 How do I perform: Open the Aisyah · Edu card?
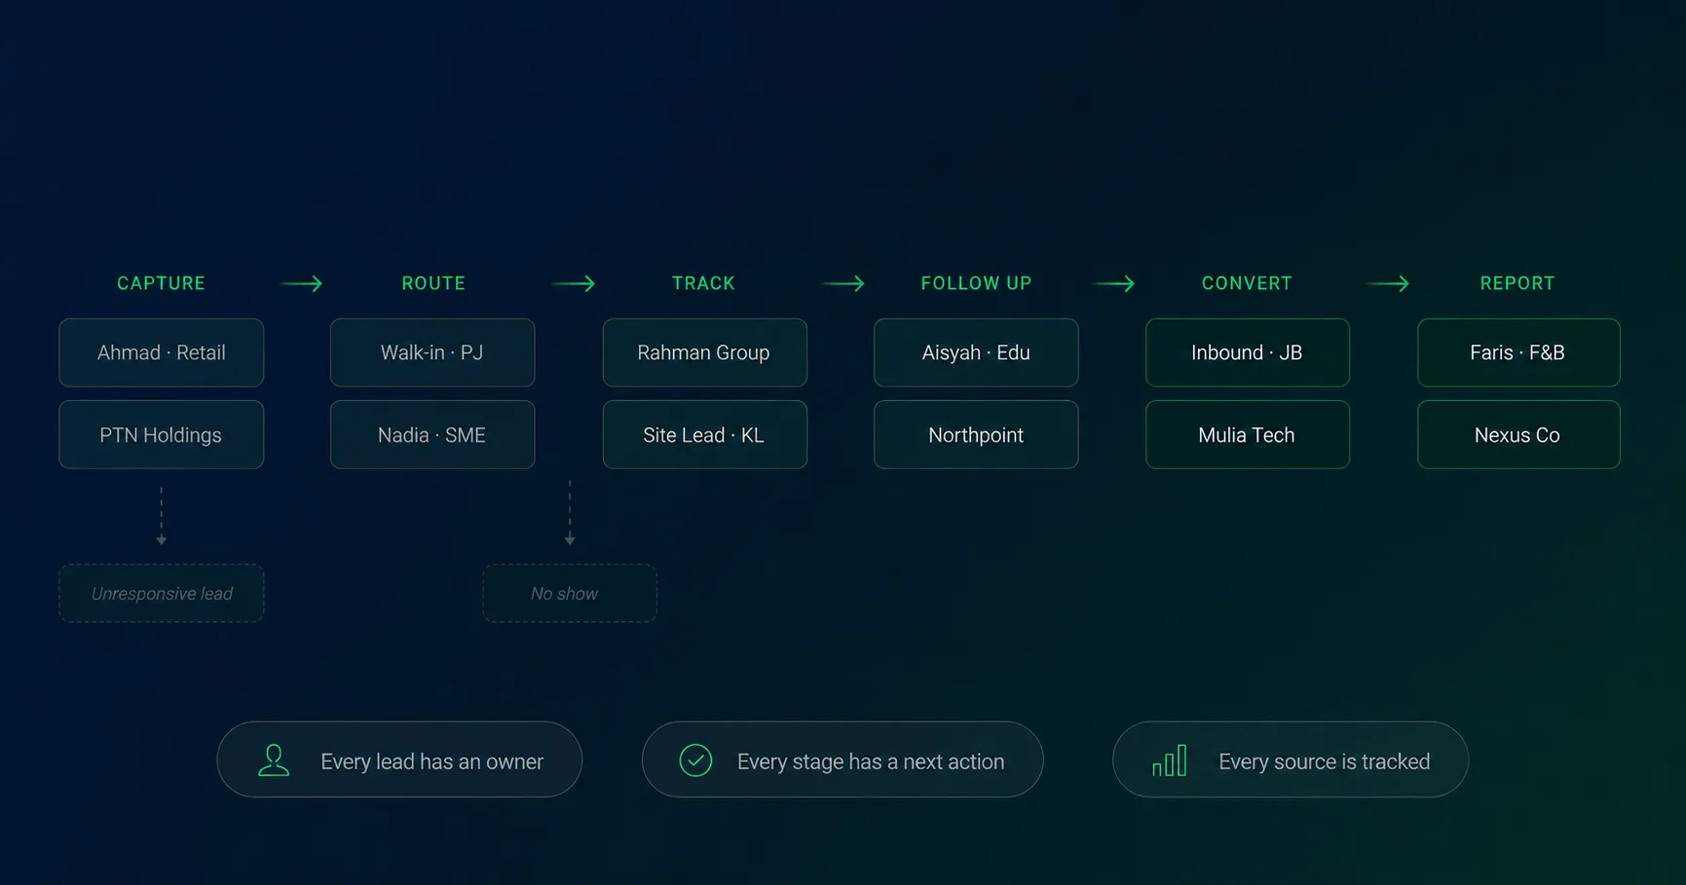click(x=976, y=352)
